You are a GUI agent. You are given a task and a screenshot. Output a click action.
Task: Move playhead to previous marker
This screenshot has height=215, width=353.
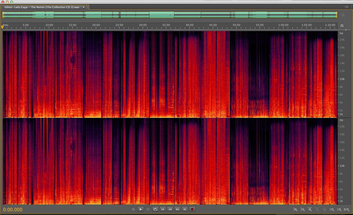coord(163,209)
